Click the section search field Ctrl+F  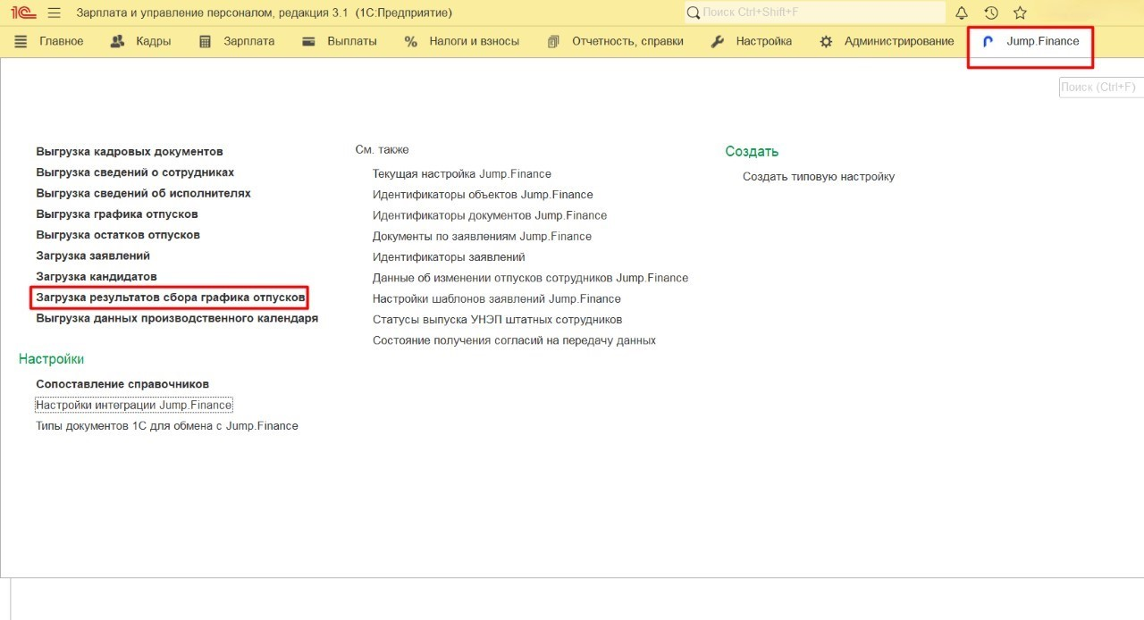coord(1099,88)
